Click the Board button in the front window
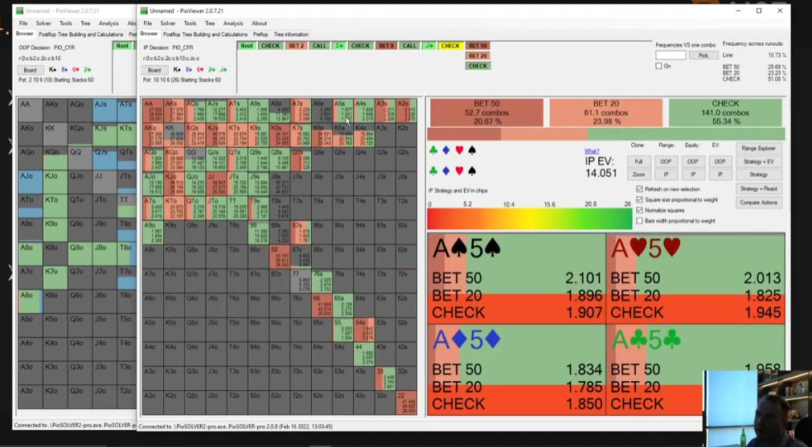This screenshot has height=447, width=812. click(154, 69)
